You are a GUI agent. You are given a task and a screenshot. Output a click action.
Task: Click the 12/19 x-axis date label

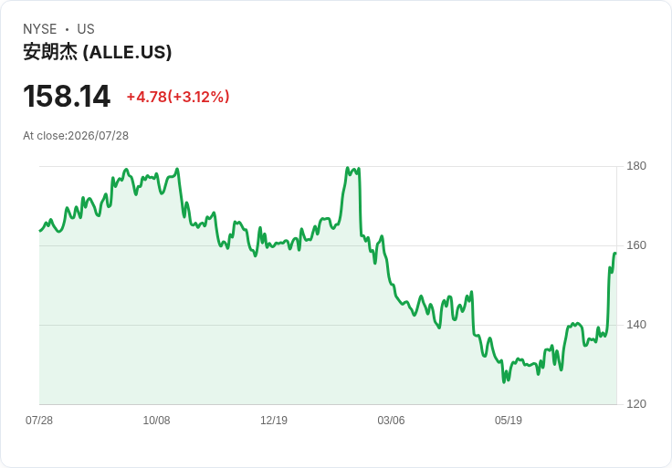274,420
